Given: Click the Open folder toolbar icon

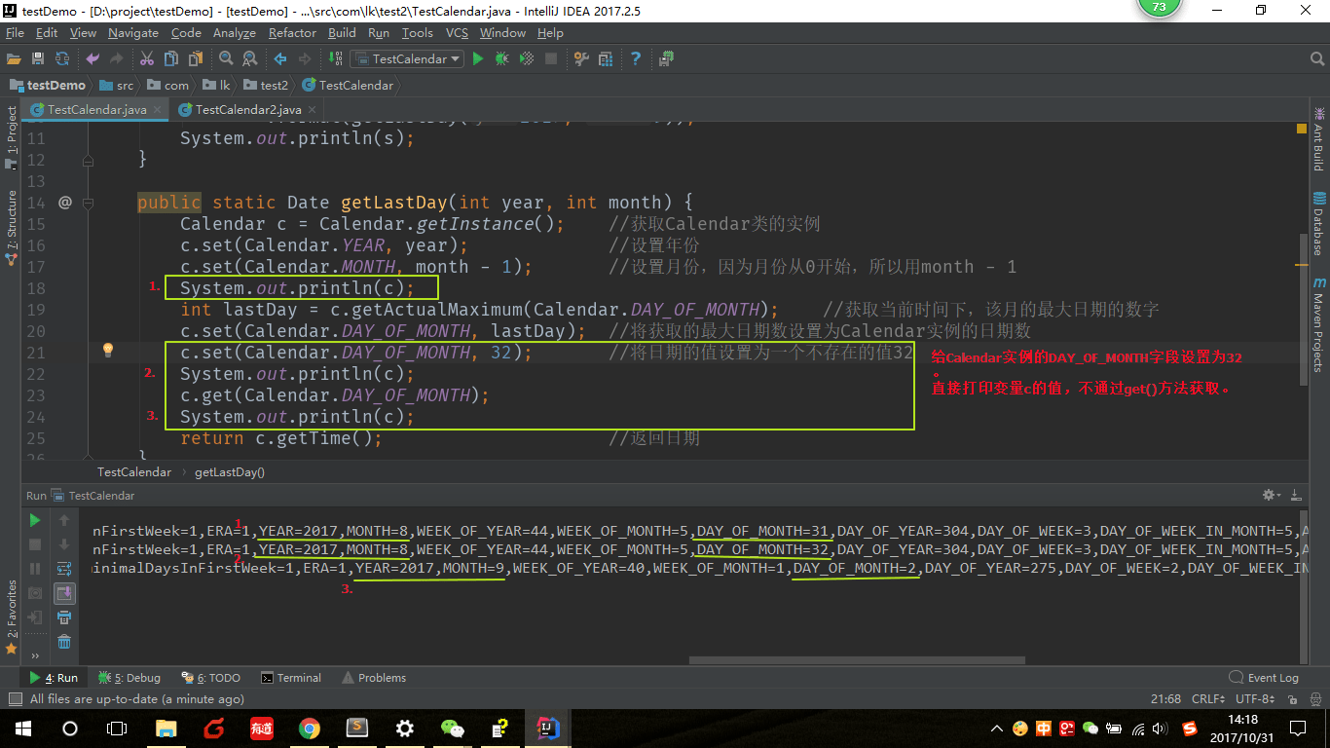Looking at the screenshot, I should coord(14,58).
